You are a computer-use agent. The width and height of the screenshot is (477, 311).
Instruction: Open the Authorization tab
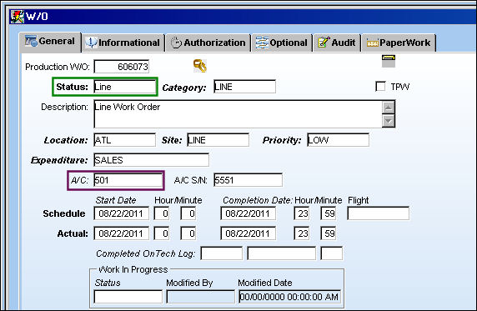pyautogui.click(x=208, y=43)
